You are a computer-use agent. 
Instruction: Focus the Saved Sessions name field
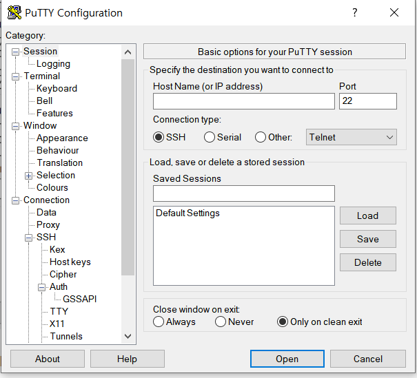point(243,193)
